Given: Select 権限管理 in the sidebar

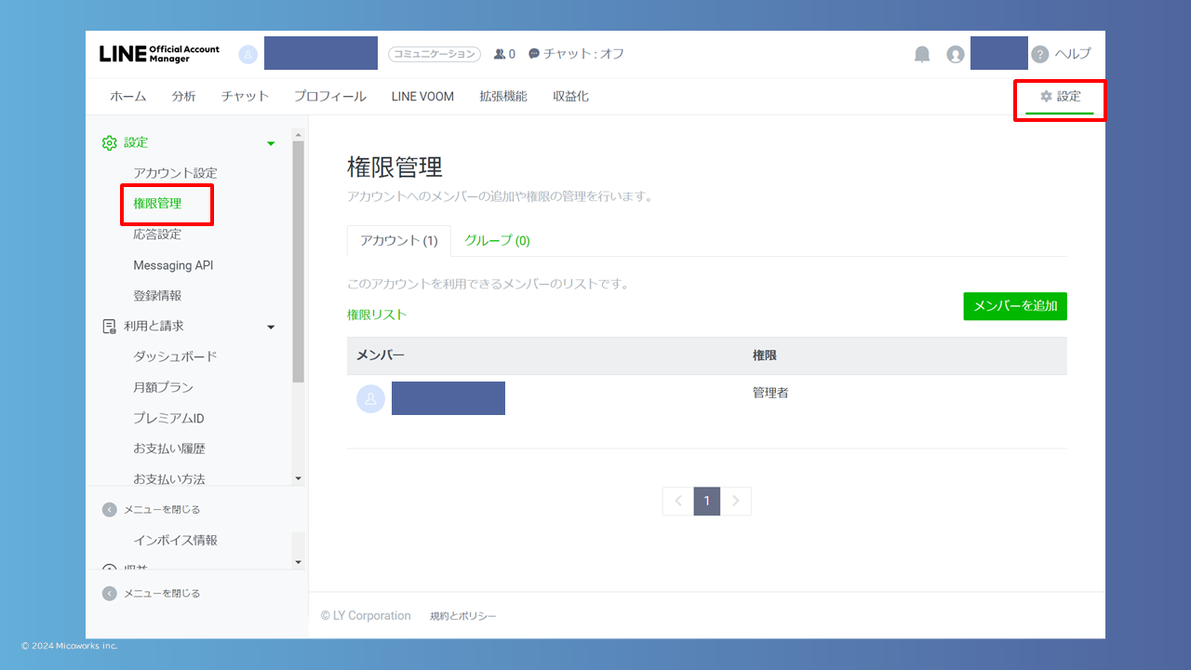Looking at the screenshot, I should pos(157,204).
